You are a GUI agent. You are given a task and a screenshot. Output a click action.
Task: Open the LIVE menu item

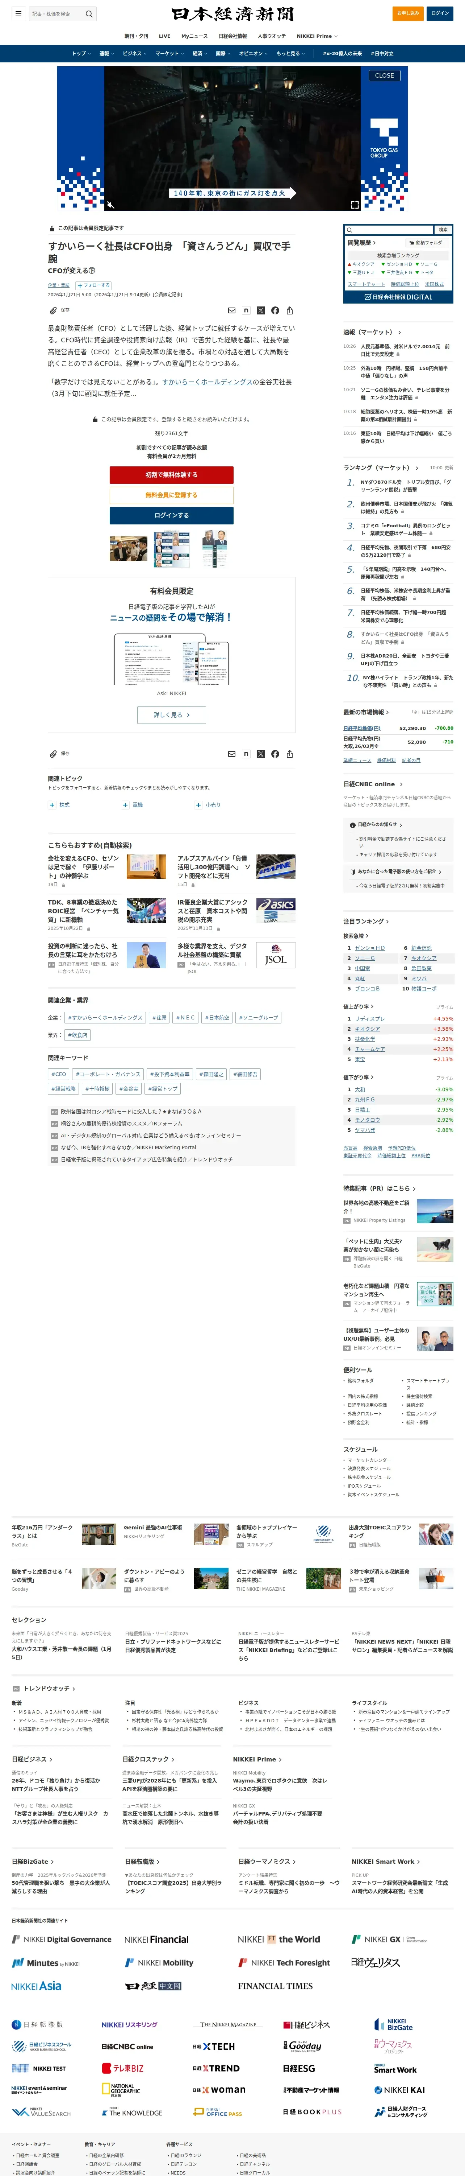click(x=164, y=36)
